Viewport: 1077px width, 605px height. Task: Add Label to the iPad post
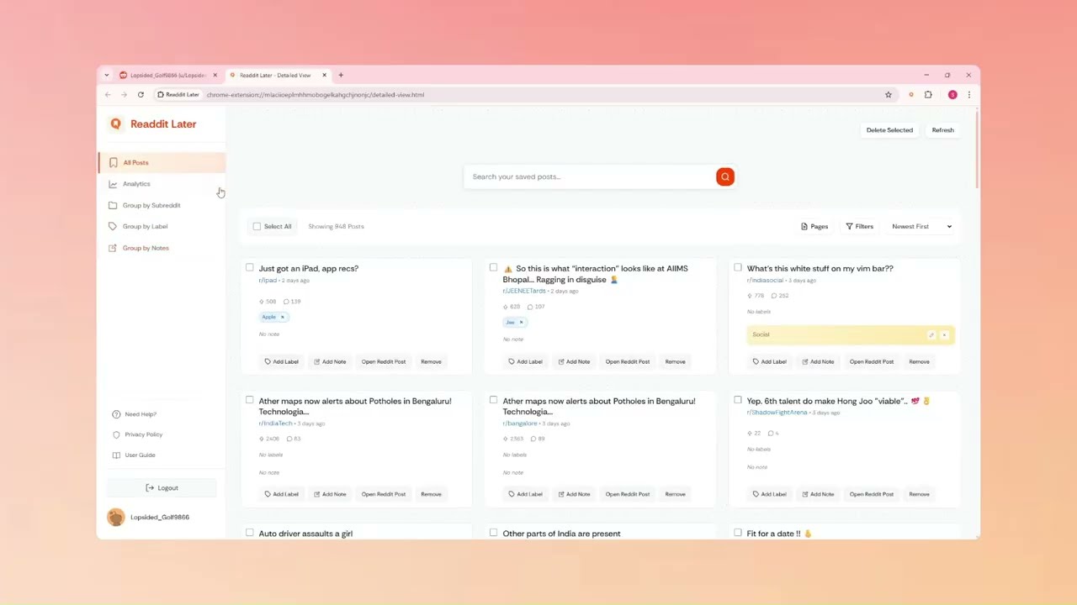click(x=281, y=362)
